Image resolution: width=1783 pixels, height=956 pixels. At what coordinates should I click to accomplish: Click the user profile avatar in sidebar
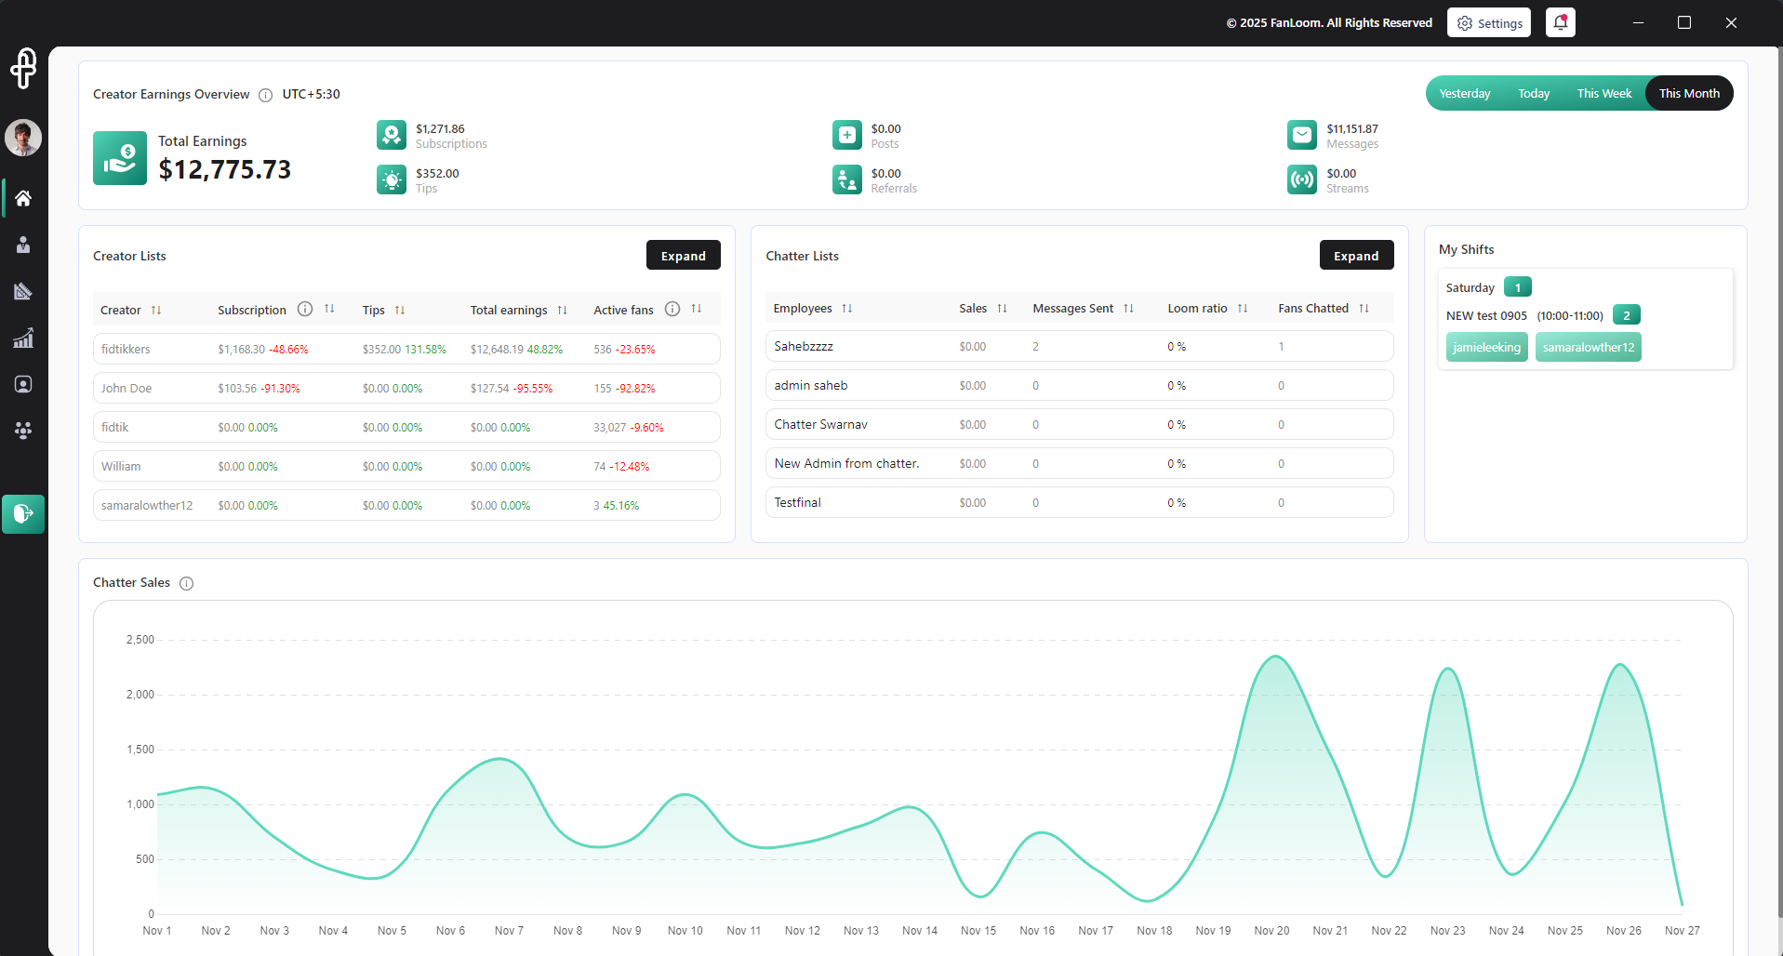(x=23, y=138)
